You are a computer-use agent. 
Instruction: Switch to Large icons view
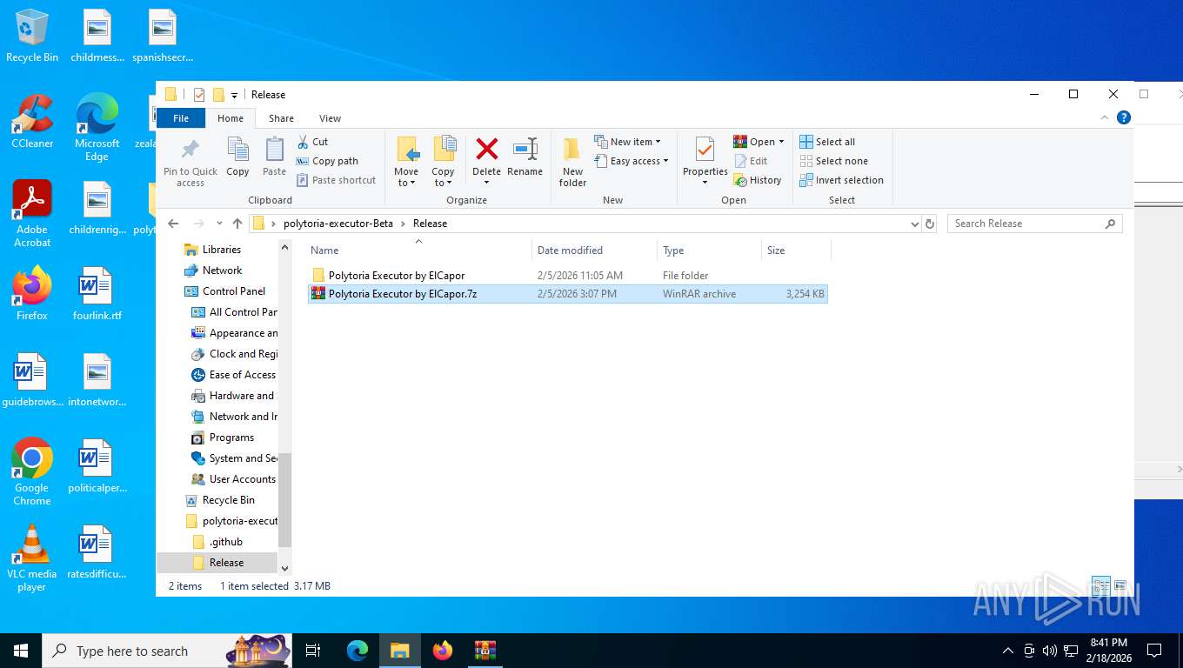[x=1120, y=586]
